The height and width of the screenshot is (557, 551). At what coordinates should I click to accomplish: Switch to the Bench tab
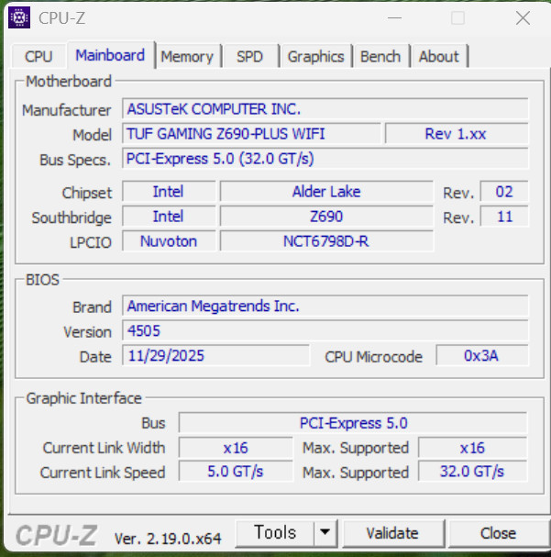(380, 57)
